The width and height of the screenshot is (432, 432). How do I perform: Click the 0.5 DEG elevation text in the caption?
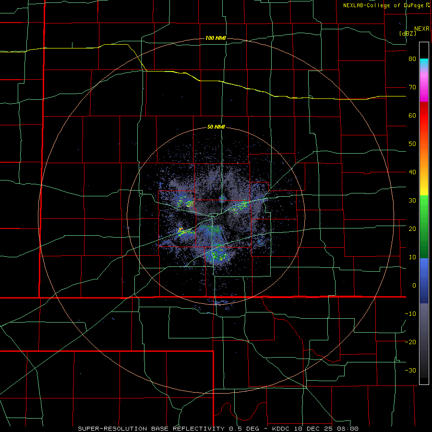[x=245, y=429]
